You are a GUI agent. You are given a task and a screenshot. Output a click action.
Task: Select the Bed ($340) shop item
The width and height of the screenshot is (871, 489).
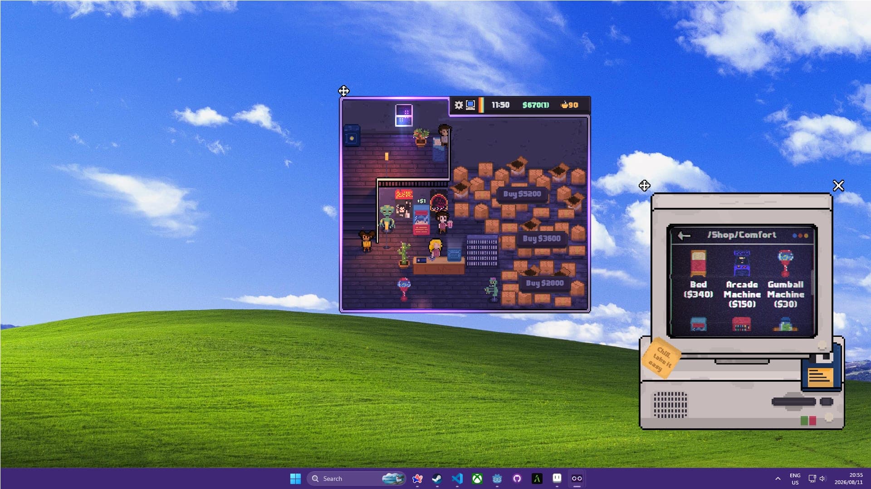pos(698,274)
